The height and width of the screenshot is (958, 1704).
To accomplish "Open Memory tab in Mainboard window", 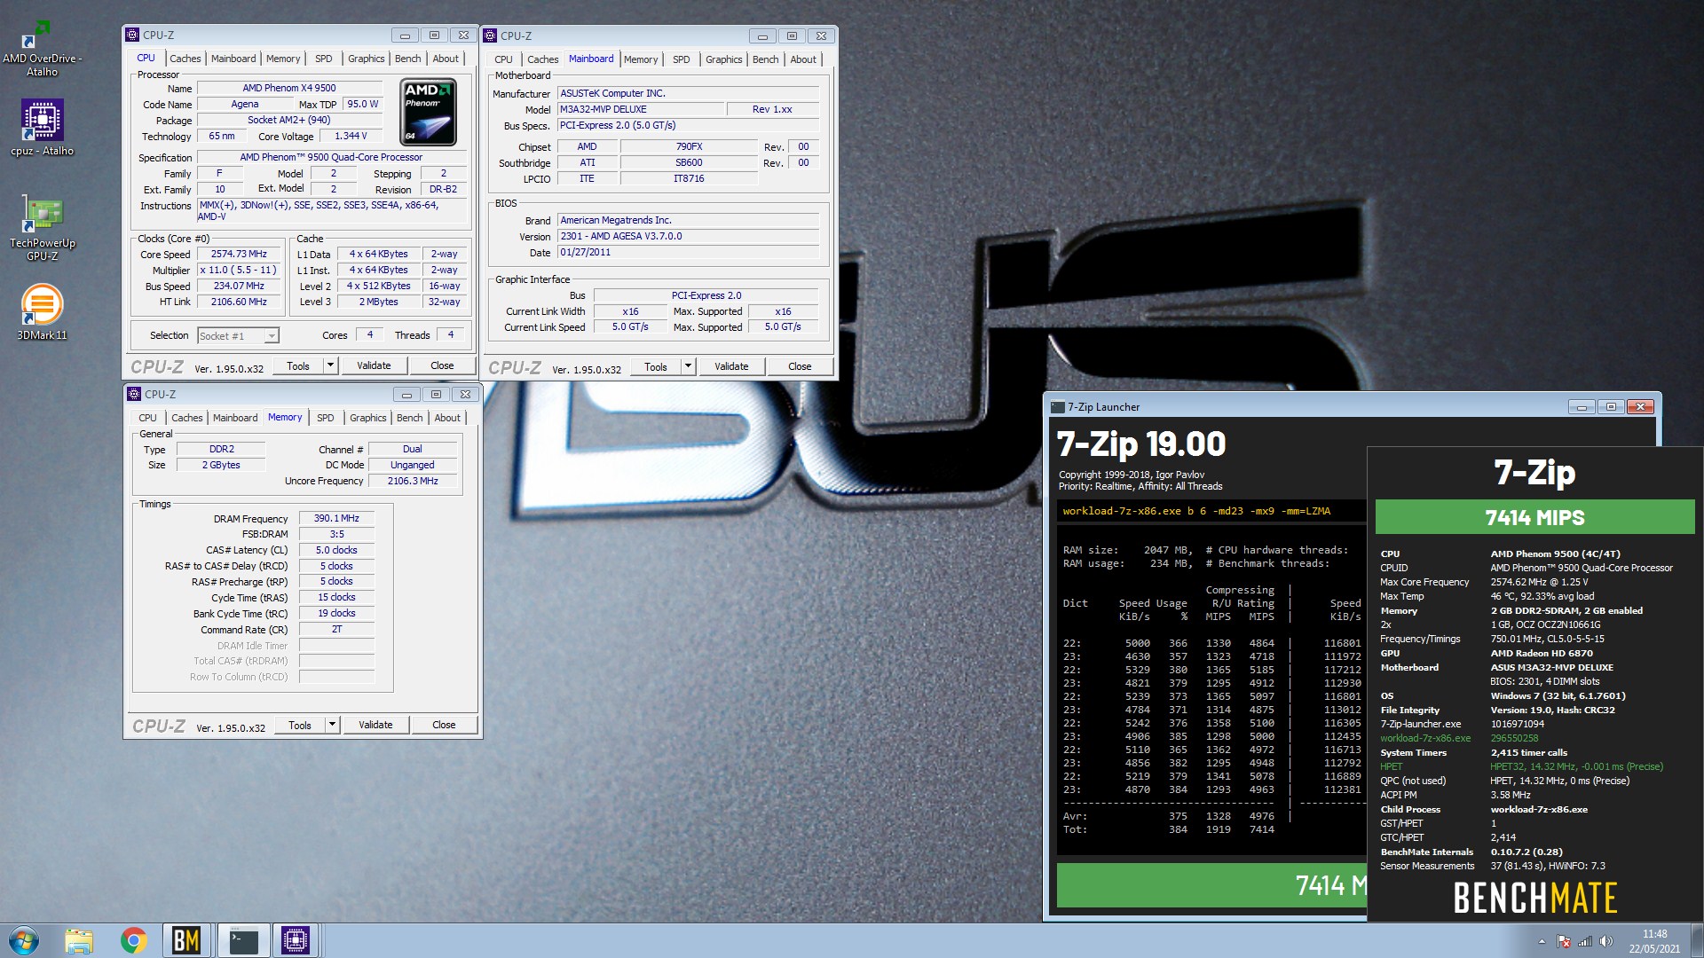I will [x=641, y=59].
